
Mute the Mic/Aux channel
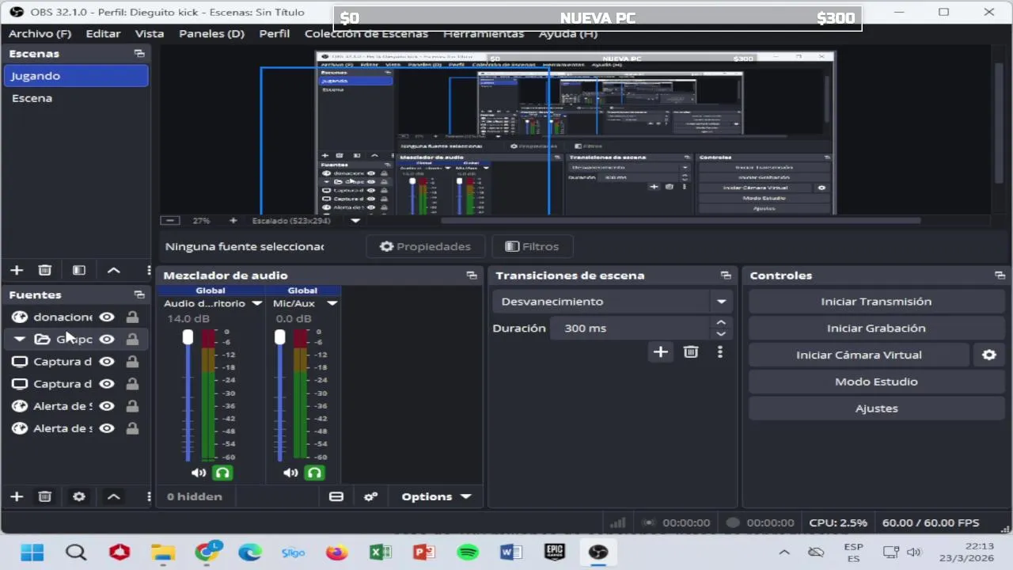290,473
